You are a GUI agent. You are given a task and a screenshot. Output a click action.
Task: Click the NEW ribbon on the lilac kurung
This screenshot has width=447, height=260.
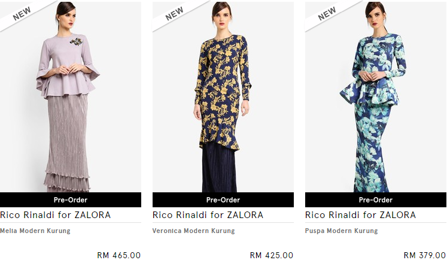pos(22,13)
